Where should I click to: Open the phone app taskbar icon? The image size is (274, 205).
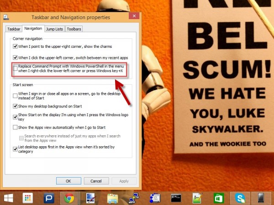261,198
